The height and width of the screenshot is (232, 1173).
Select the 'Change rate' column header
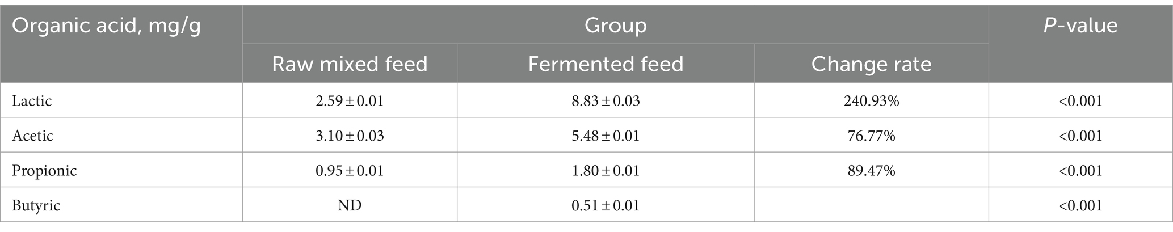click(871, 64)
